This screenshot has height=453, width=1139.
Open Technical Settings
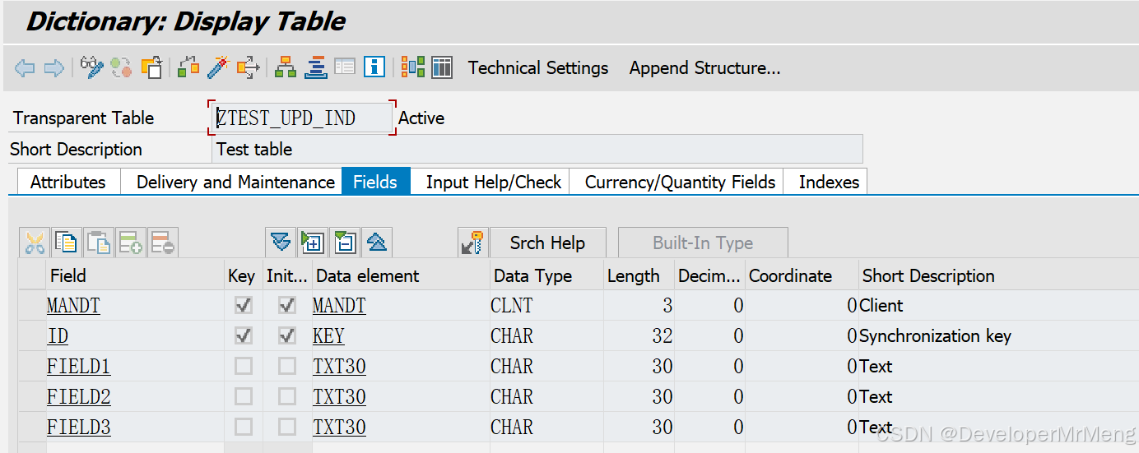click(538, 67)
